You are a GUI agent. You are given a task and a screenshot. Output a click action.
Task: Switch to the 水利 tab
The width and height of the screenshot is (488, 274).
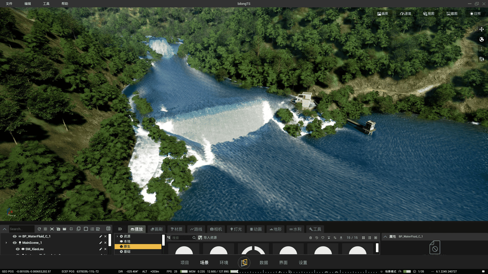click(295, 229)
